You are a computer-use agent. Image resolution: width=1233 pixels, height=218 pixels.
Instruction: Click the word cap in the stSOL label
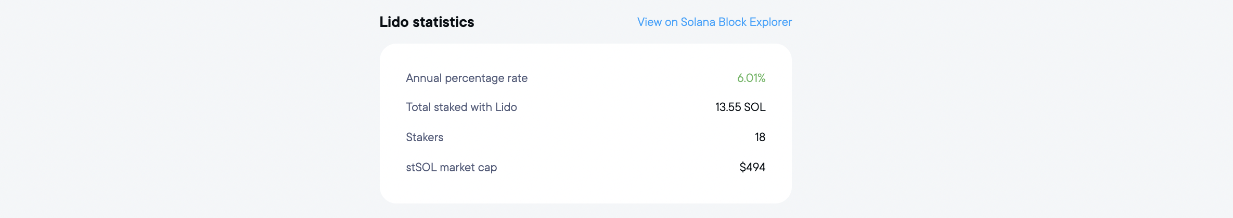[487, 168]
